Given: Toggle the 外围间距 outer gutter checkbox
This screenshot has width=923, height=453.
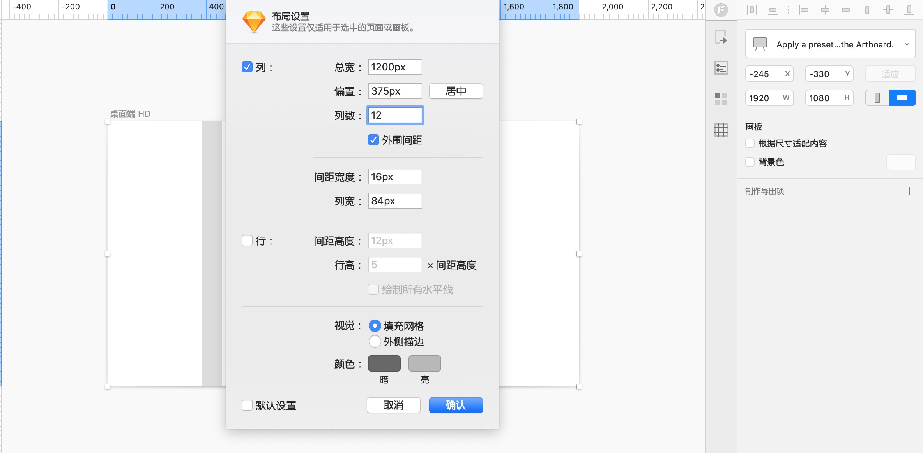Looking at the screenshot, I should click(373, 140).
